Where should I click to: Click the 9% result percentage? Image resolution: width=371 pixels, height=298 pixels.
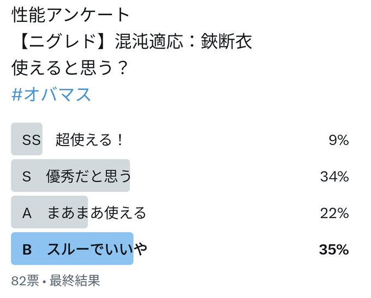pos(339,140)
